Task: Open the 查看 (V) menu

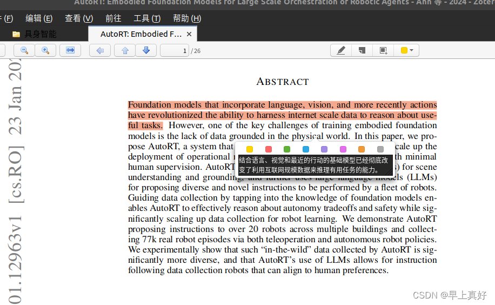Action: tap(79, 18)
